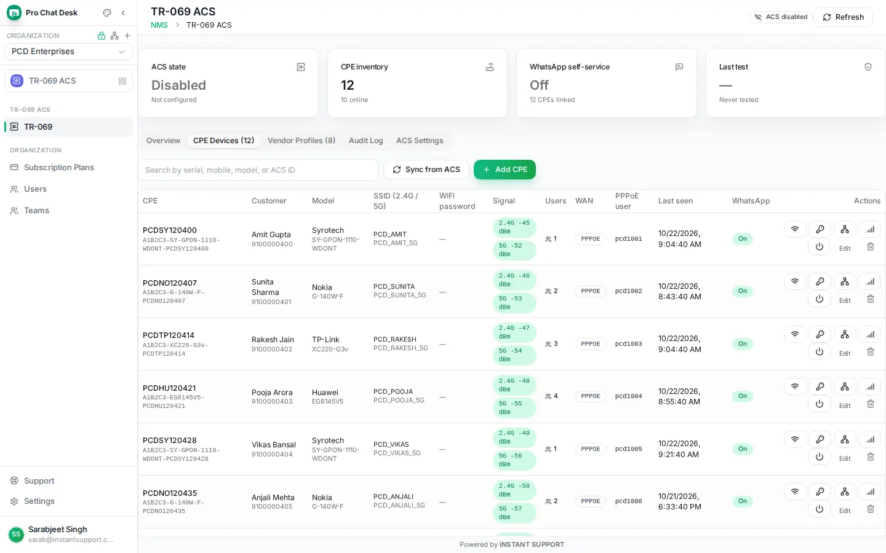Toggle the WhatsApp On badge for Amit Gupta

pos(743,239)
